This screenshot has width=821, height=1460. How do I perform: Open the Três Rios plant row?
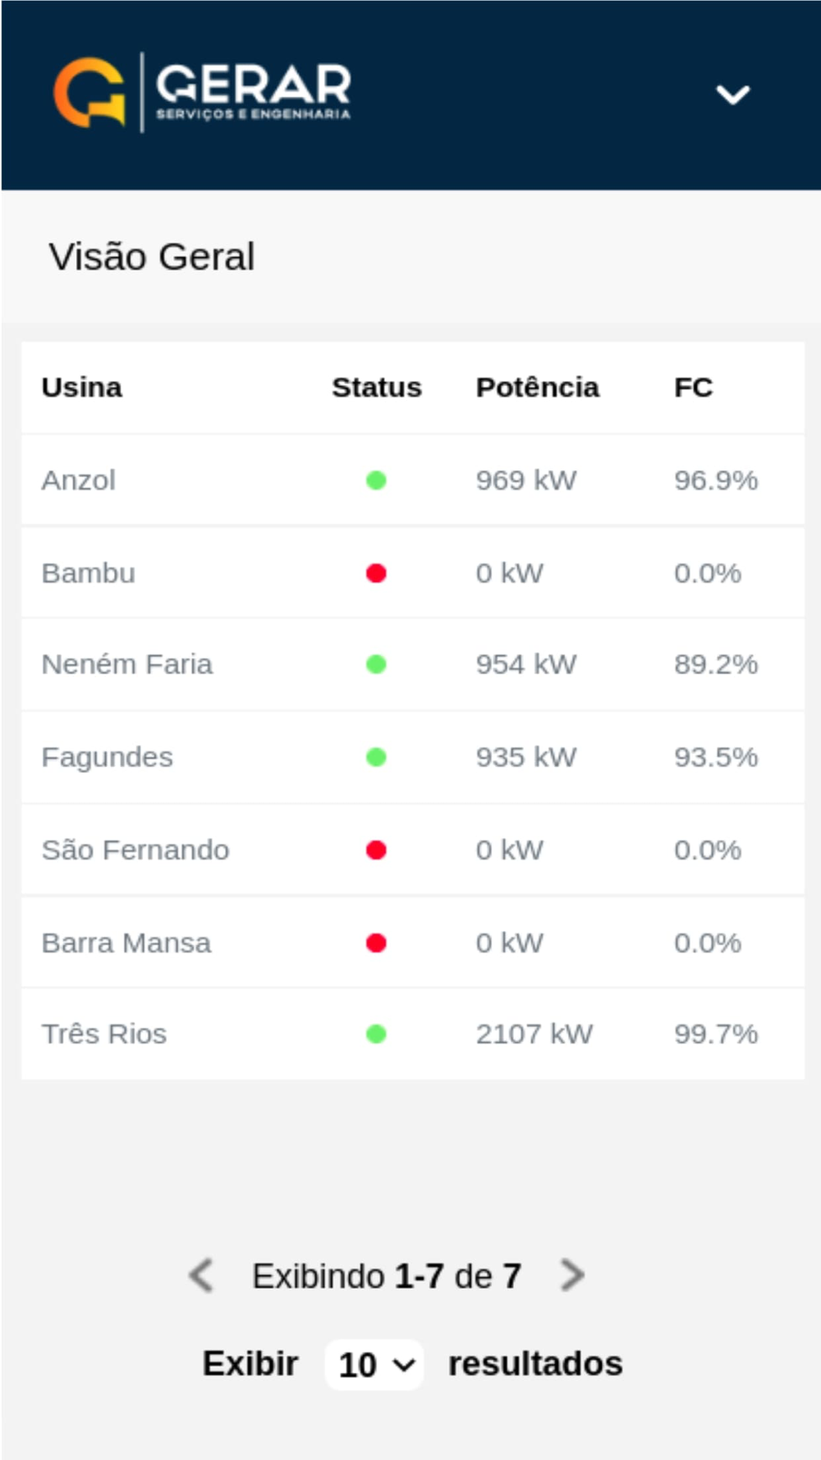click(x=104, y=1034)
